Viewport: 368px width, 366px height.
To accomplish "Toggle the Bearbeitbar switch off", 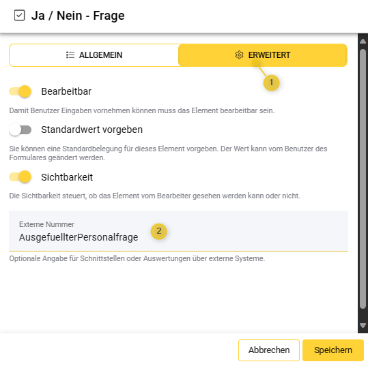I will (20, 91).
